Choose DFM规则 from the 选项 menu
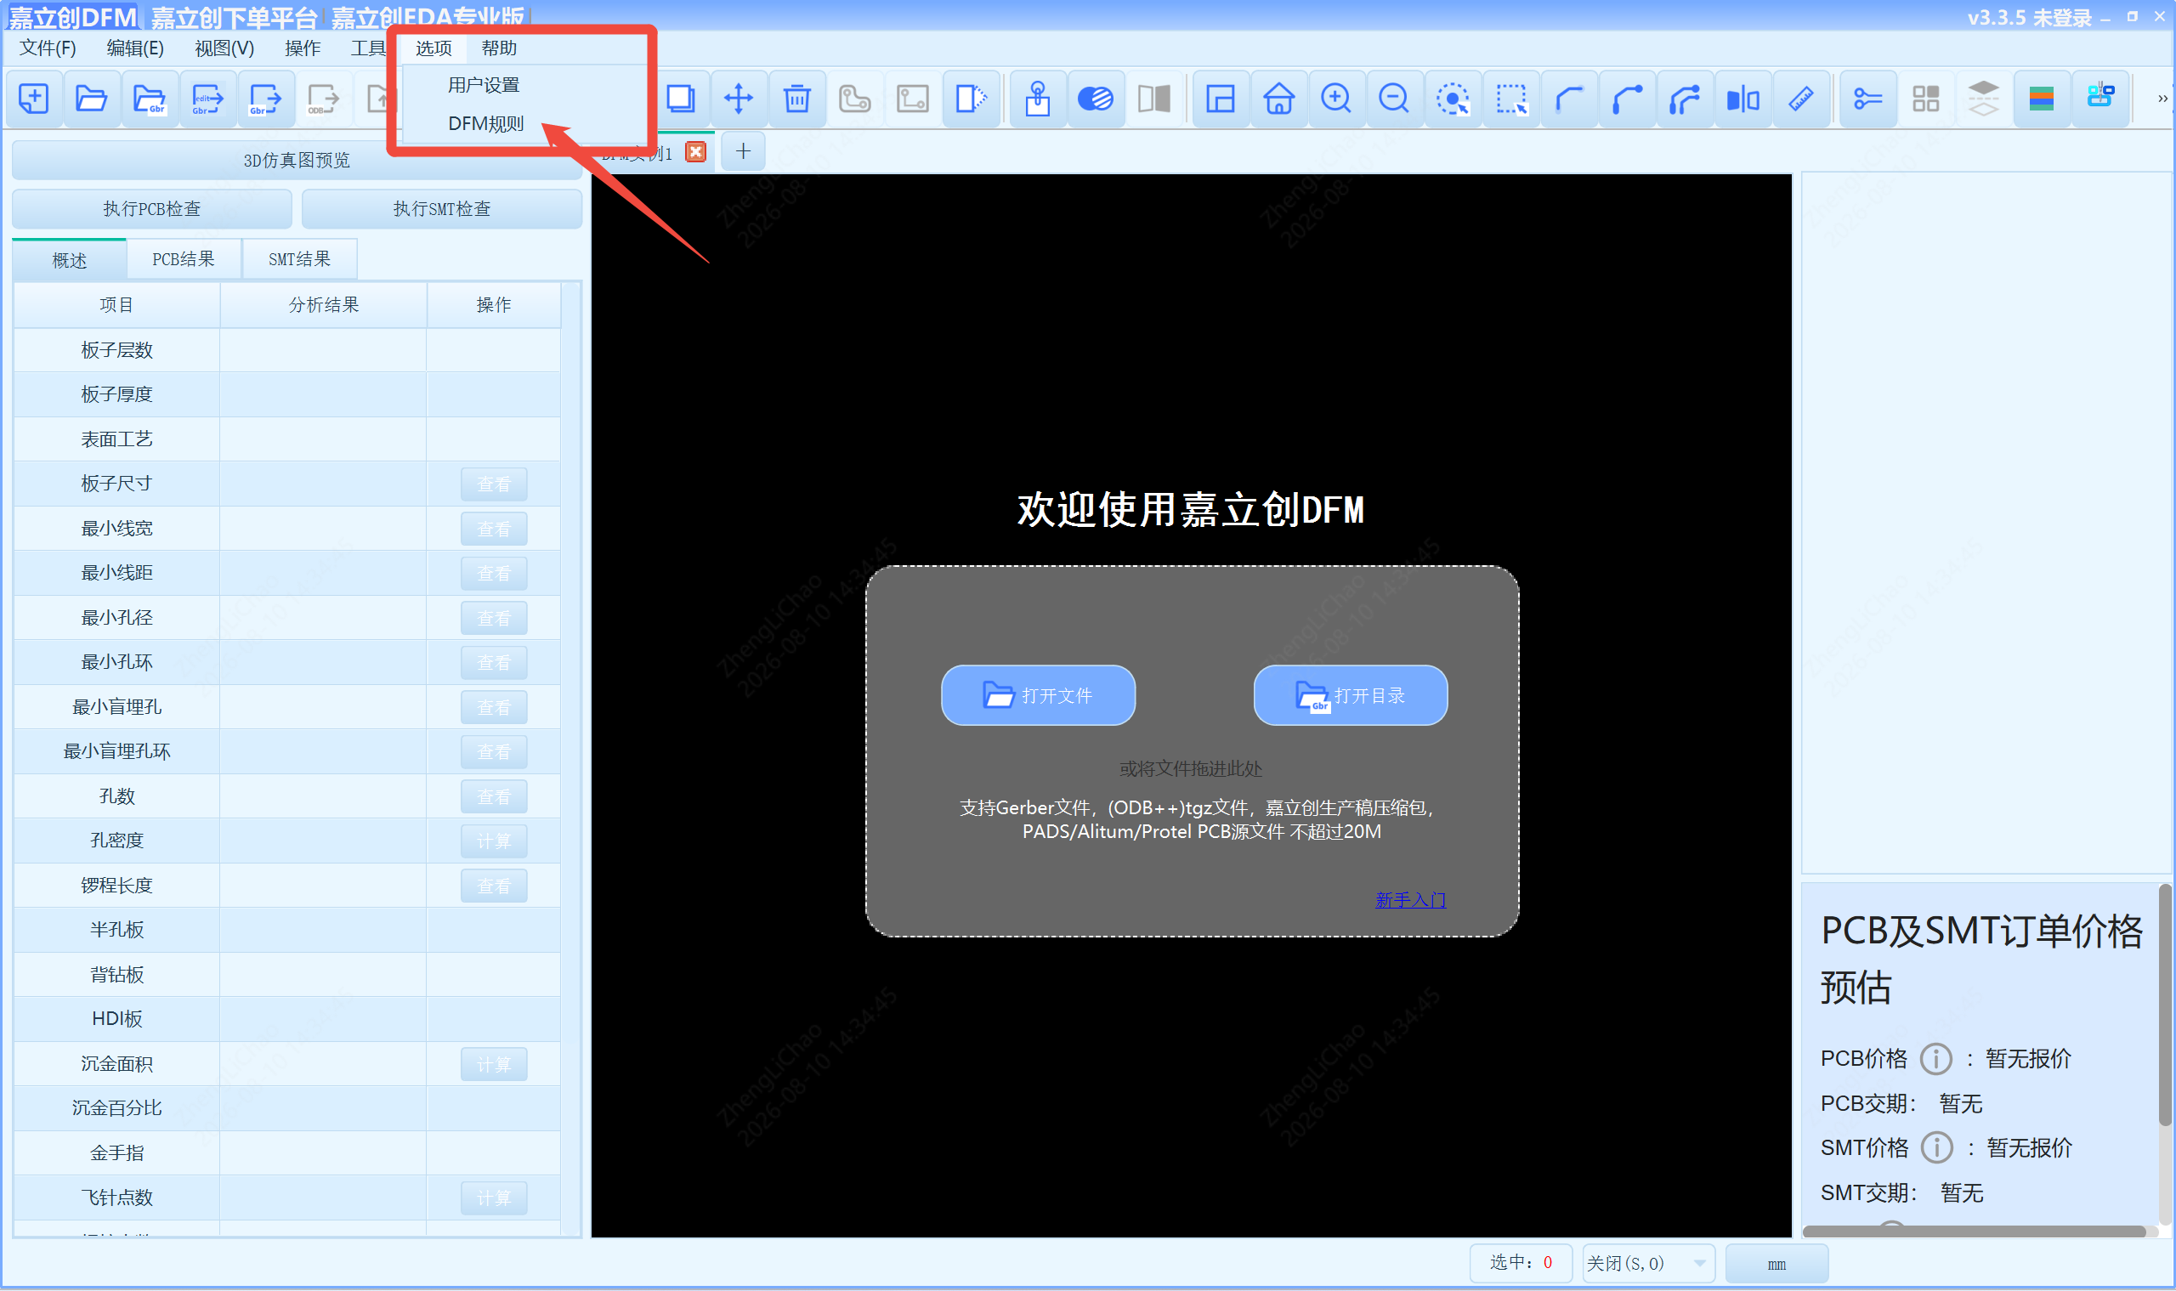Viewport: 2176px width, 1291px height. (485, 123)
